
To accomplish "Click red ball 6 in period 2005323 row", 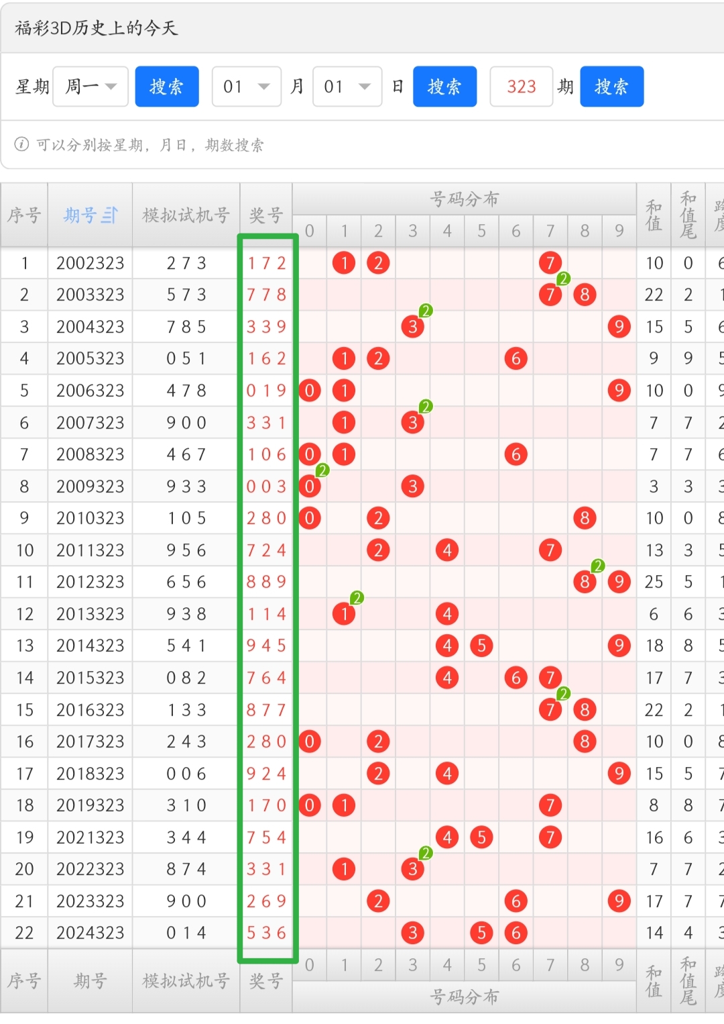I will click(516, 358).
